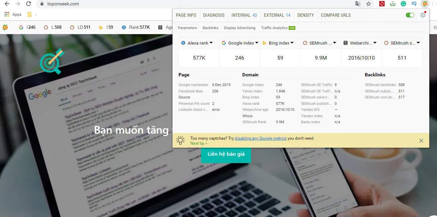Click the Grammarly extension icon

click(403, 4)
